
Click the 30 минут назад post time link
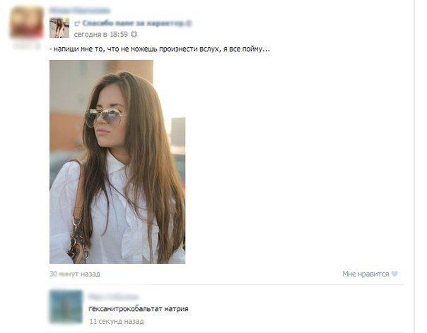coord(75,274)
